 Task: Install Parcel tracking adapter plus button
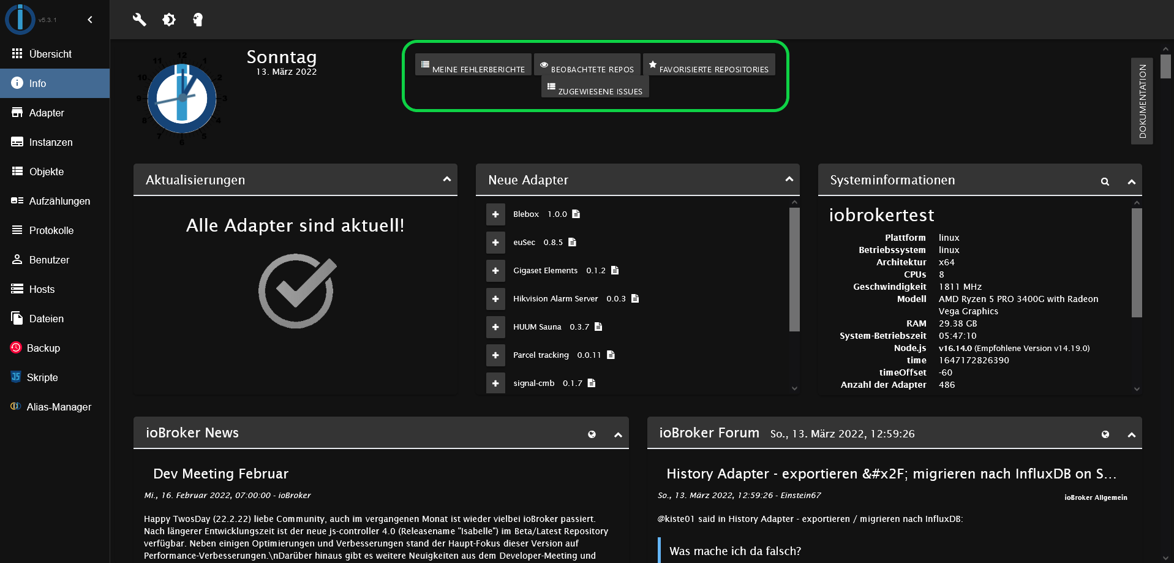tap(495, 355)
